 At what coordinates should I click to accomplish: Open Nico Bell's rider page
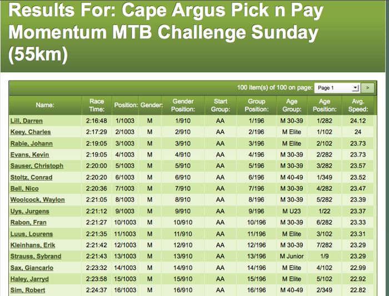(x=24, y=188)
